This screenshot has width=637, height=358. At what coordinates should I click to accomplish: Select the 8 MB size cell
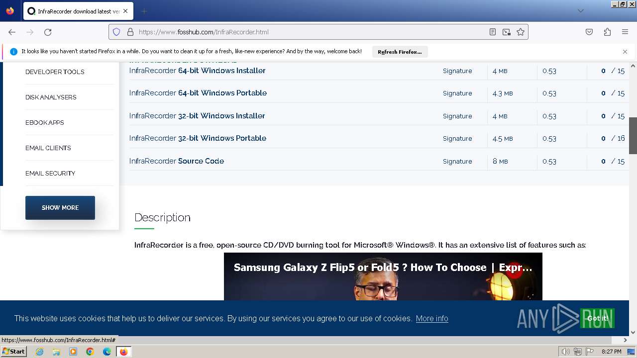point(500,161)
